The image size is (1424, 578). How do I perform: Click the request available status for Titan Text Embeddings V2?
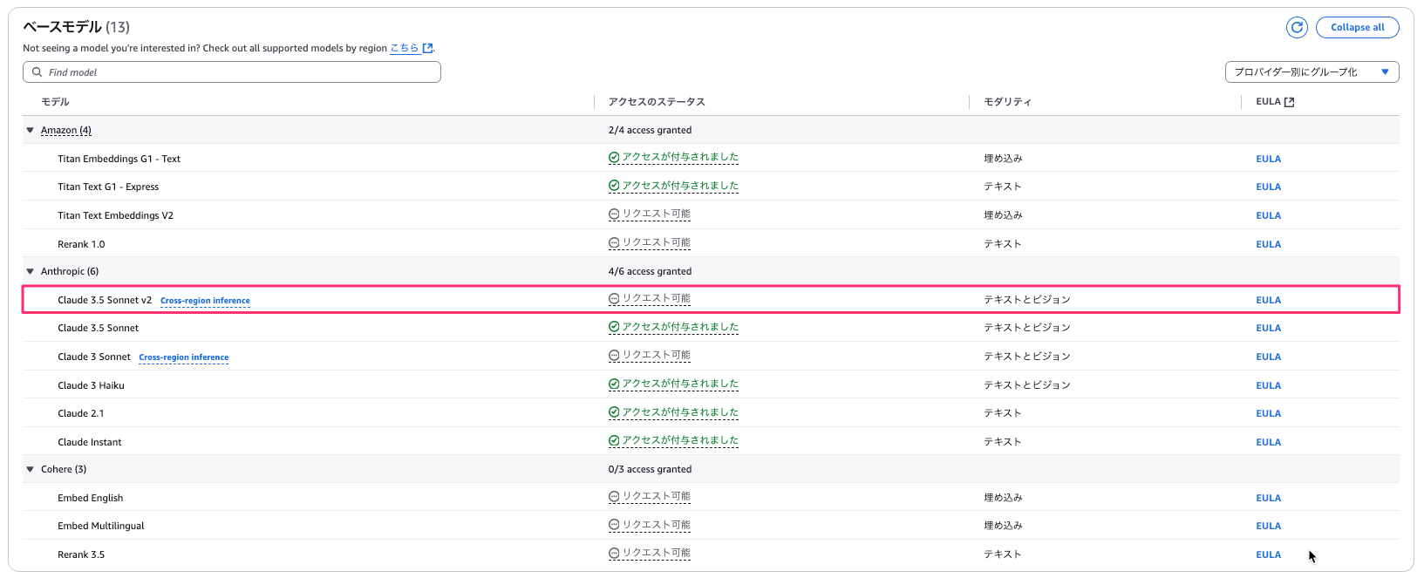pyautogui.click(x=650, y=214)
